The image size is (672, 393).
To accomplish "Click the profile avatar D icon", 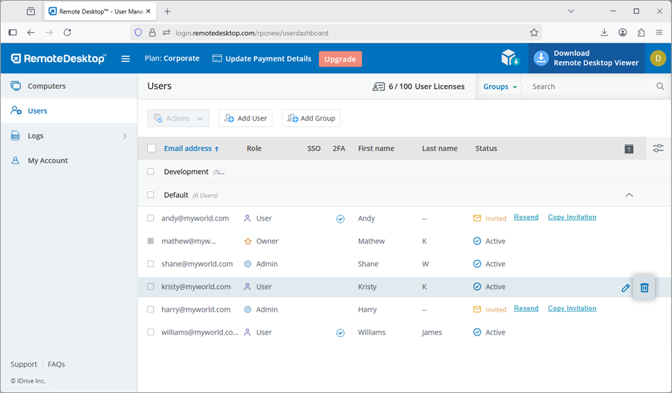I will (657, 58).
